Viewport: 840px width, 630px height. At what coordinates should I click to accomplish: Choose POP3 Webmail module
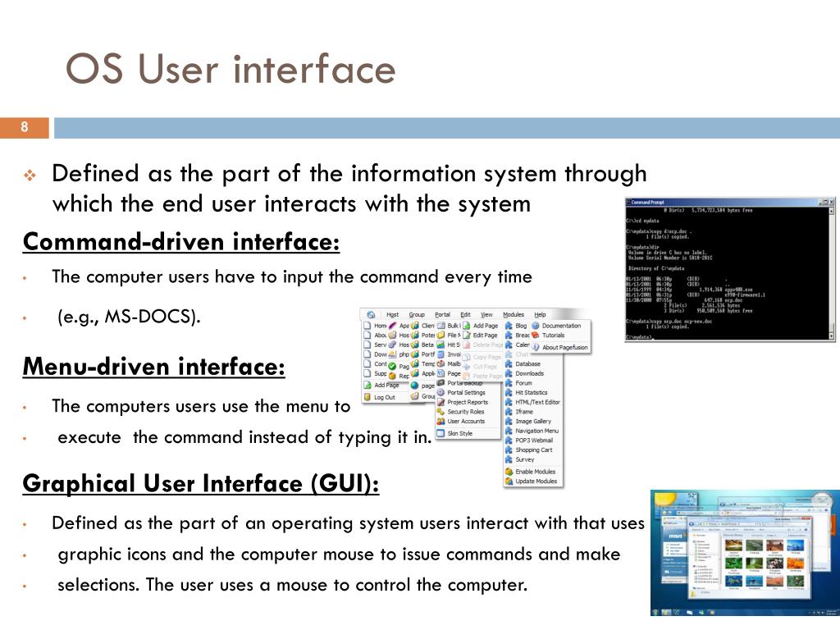tap(534, 441)
